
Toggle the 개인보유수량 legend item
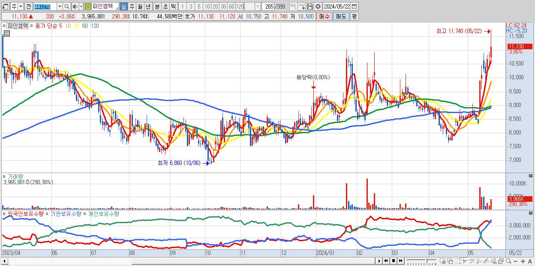pyautogui.click(x=85, y=213)
